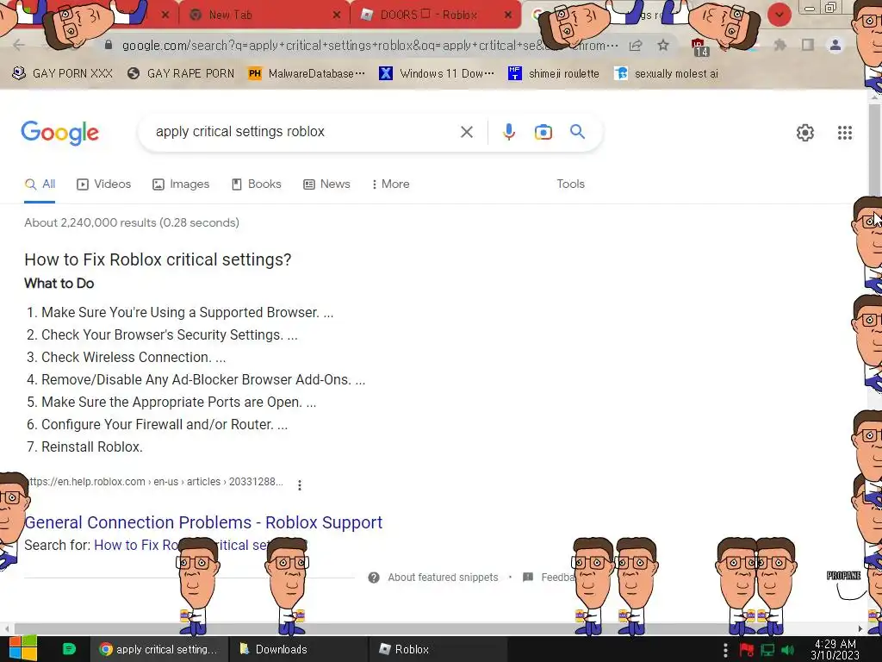Click the Feedback flag icon
The height and width of the screenshot is (662, 882).
point(528,577)
